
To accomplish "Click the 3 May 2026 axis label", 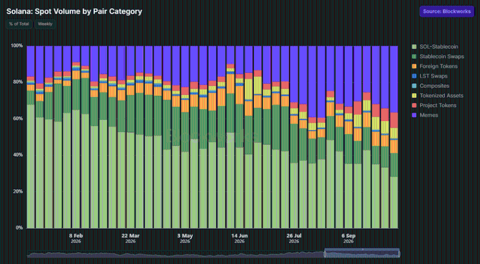I will pyautogui.click(x=185, y=238).
